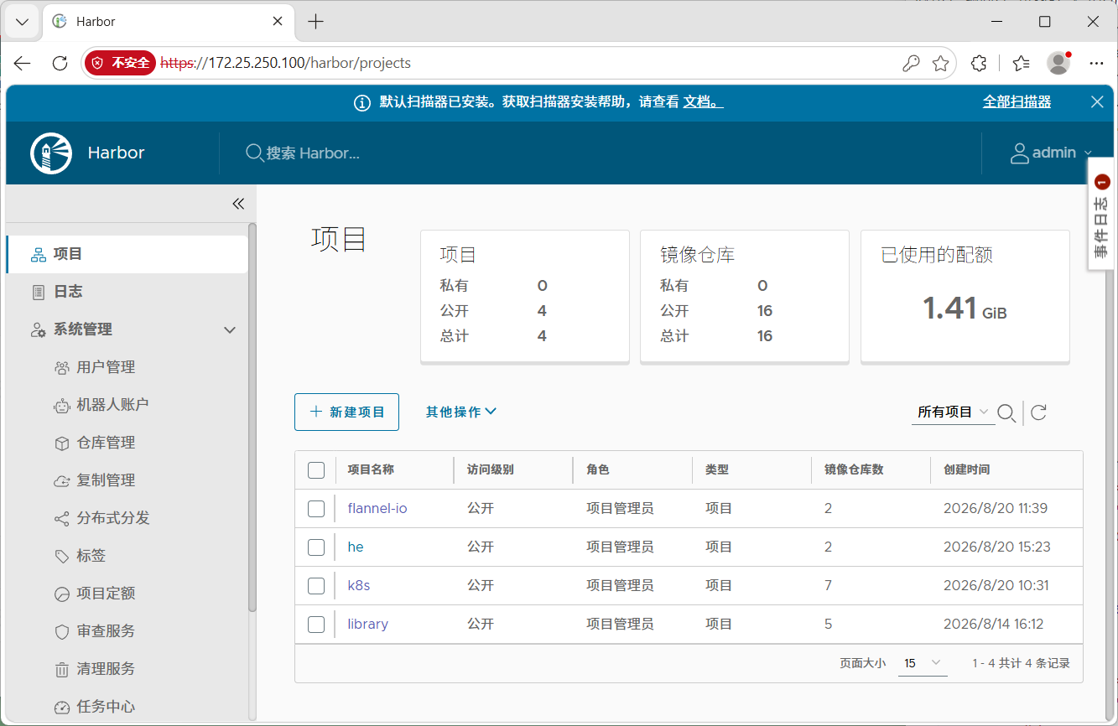Check the he project checkbox
The width and height of the screenshot is (1118, 726).
click(316, 547)
